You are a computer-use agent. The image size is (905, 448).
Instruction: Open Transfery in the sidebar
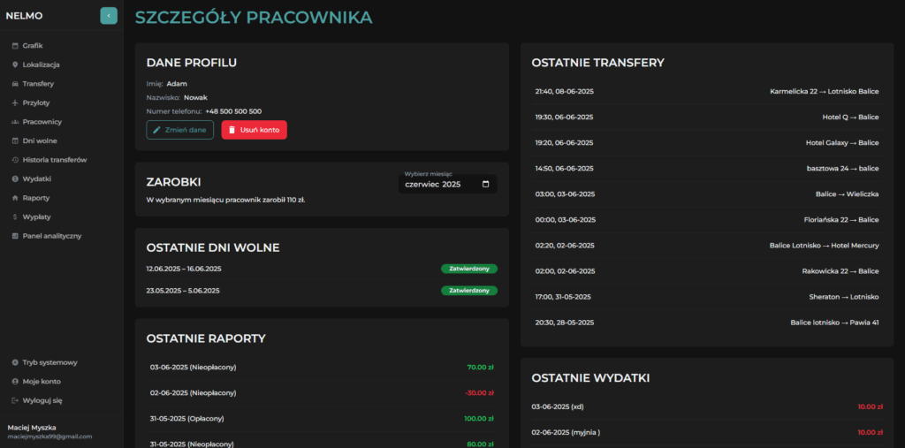tap(61, 84)
